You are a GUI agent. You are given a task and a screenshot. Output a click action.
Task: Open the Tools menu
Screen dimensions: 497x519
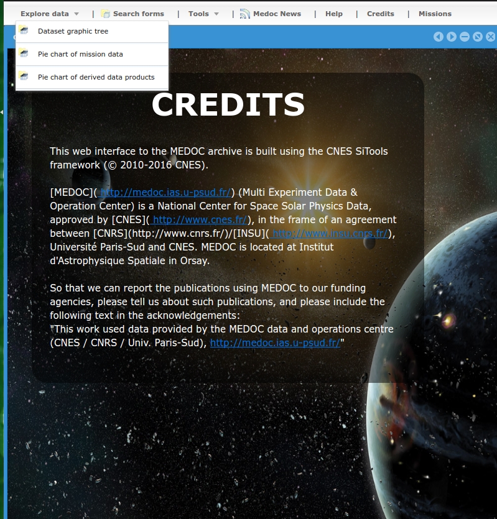point(203,14)
